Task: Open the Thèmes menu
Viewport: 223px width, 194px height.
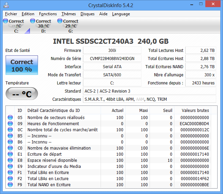Action: (x=69, y=14)
